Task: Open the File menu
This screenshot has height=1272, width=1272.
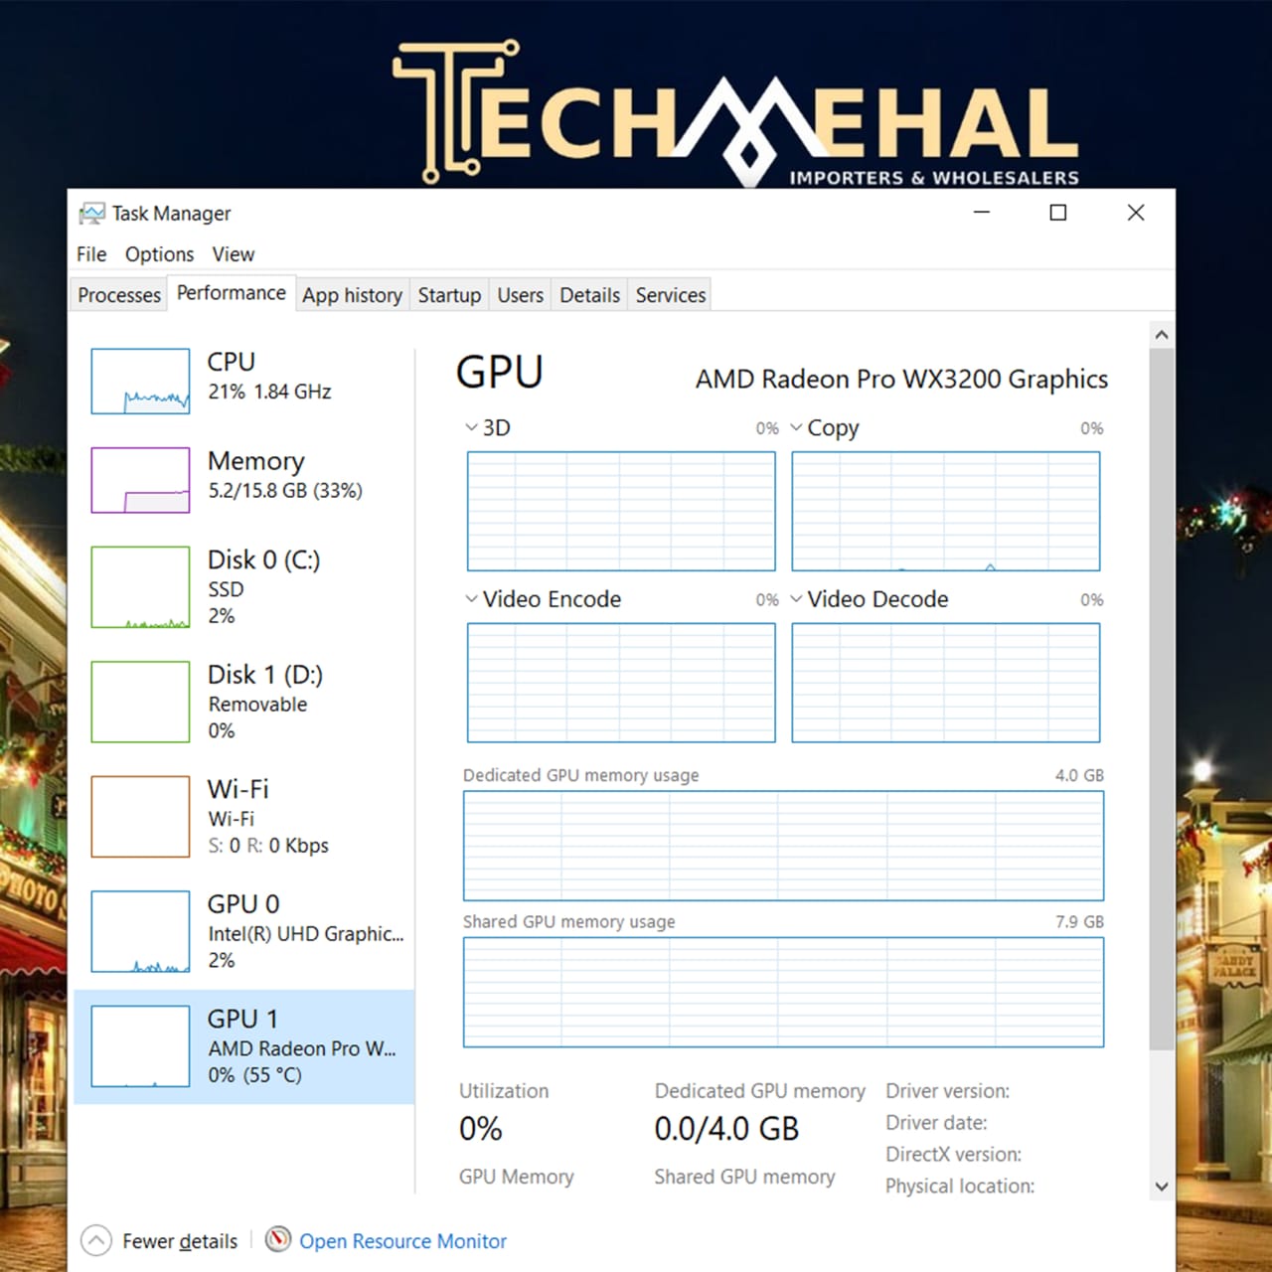Action: (91, 254)
